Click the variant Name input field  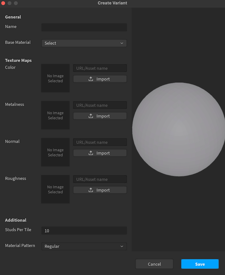point(84,27)
